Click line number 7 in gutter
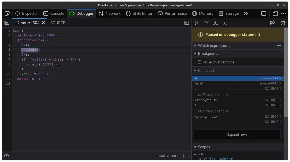The width and height of the screenshot is (290, 162). pyautogui.click(x=9, y=59)
